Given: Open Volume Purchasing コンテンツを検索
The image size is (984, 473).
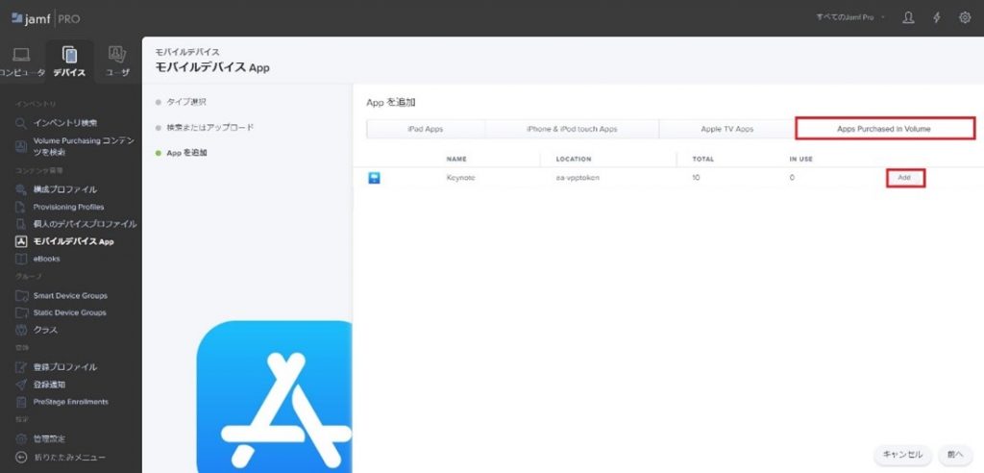Looking at the screenshot, I should click(x=84, y=146).
